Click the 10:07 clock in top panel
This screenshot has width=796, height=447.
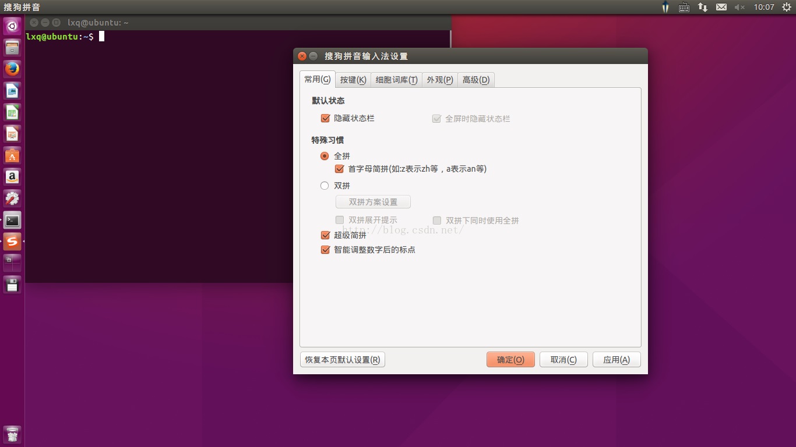[x=763, y=7]
